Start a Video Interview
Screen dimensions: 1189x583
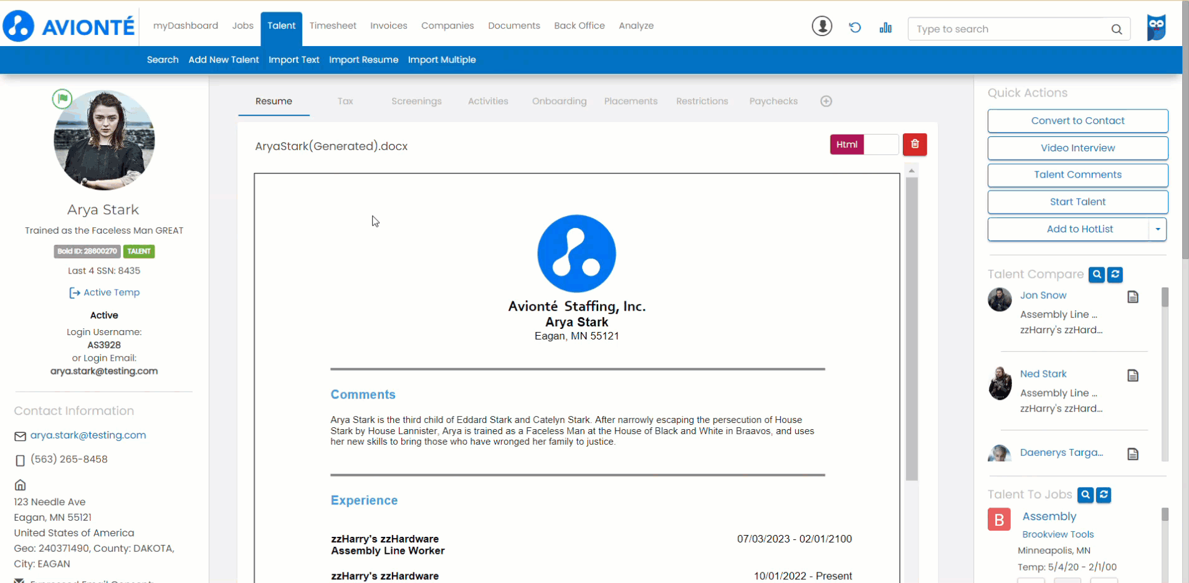[1077, 148]
